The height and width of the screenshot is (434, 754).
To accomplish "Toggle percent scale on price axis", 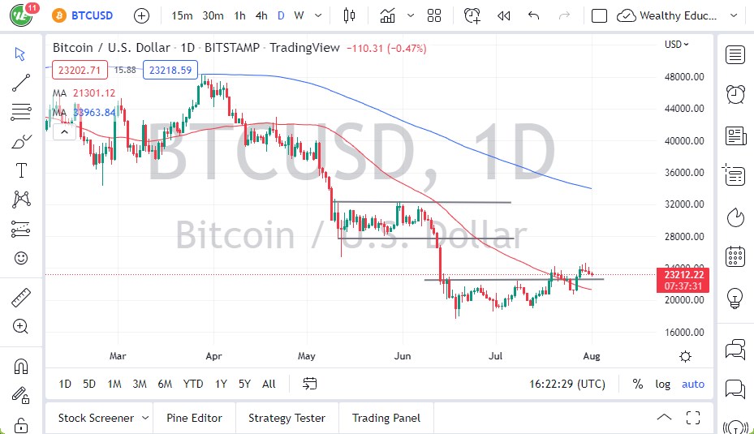I will point(638,384).
